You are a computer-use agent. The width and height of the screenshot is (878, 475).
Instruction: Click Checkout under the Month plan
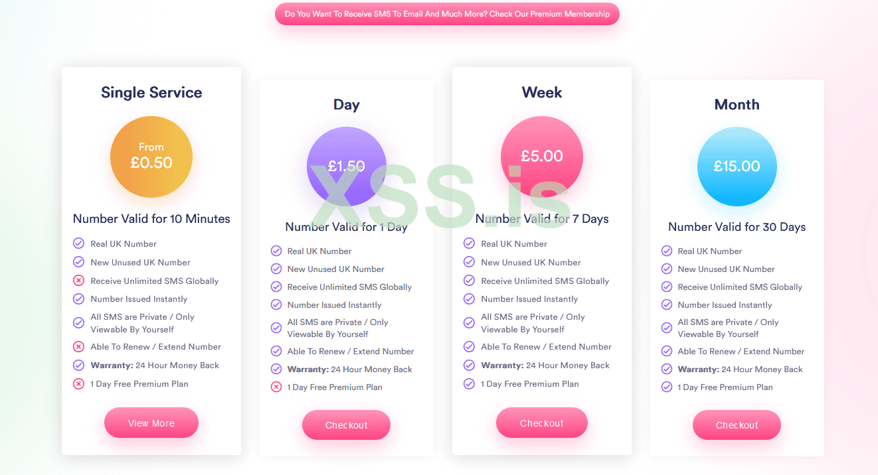[737, 425]
